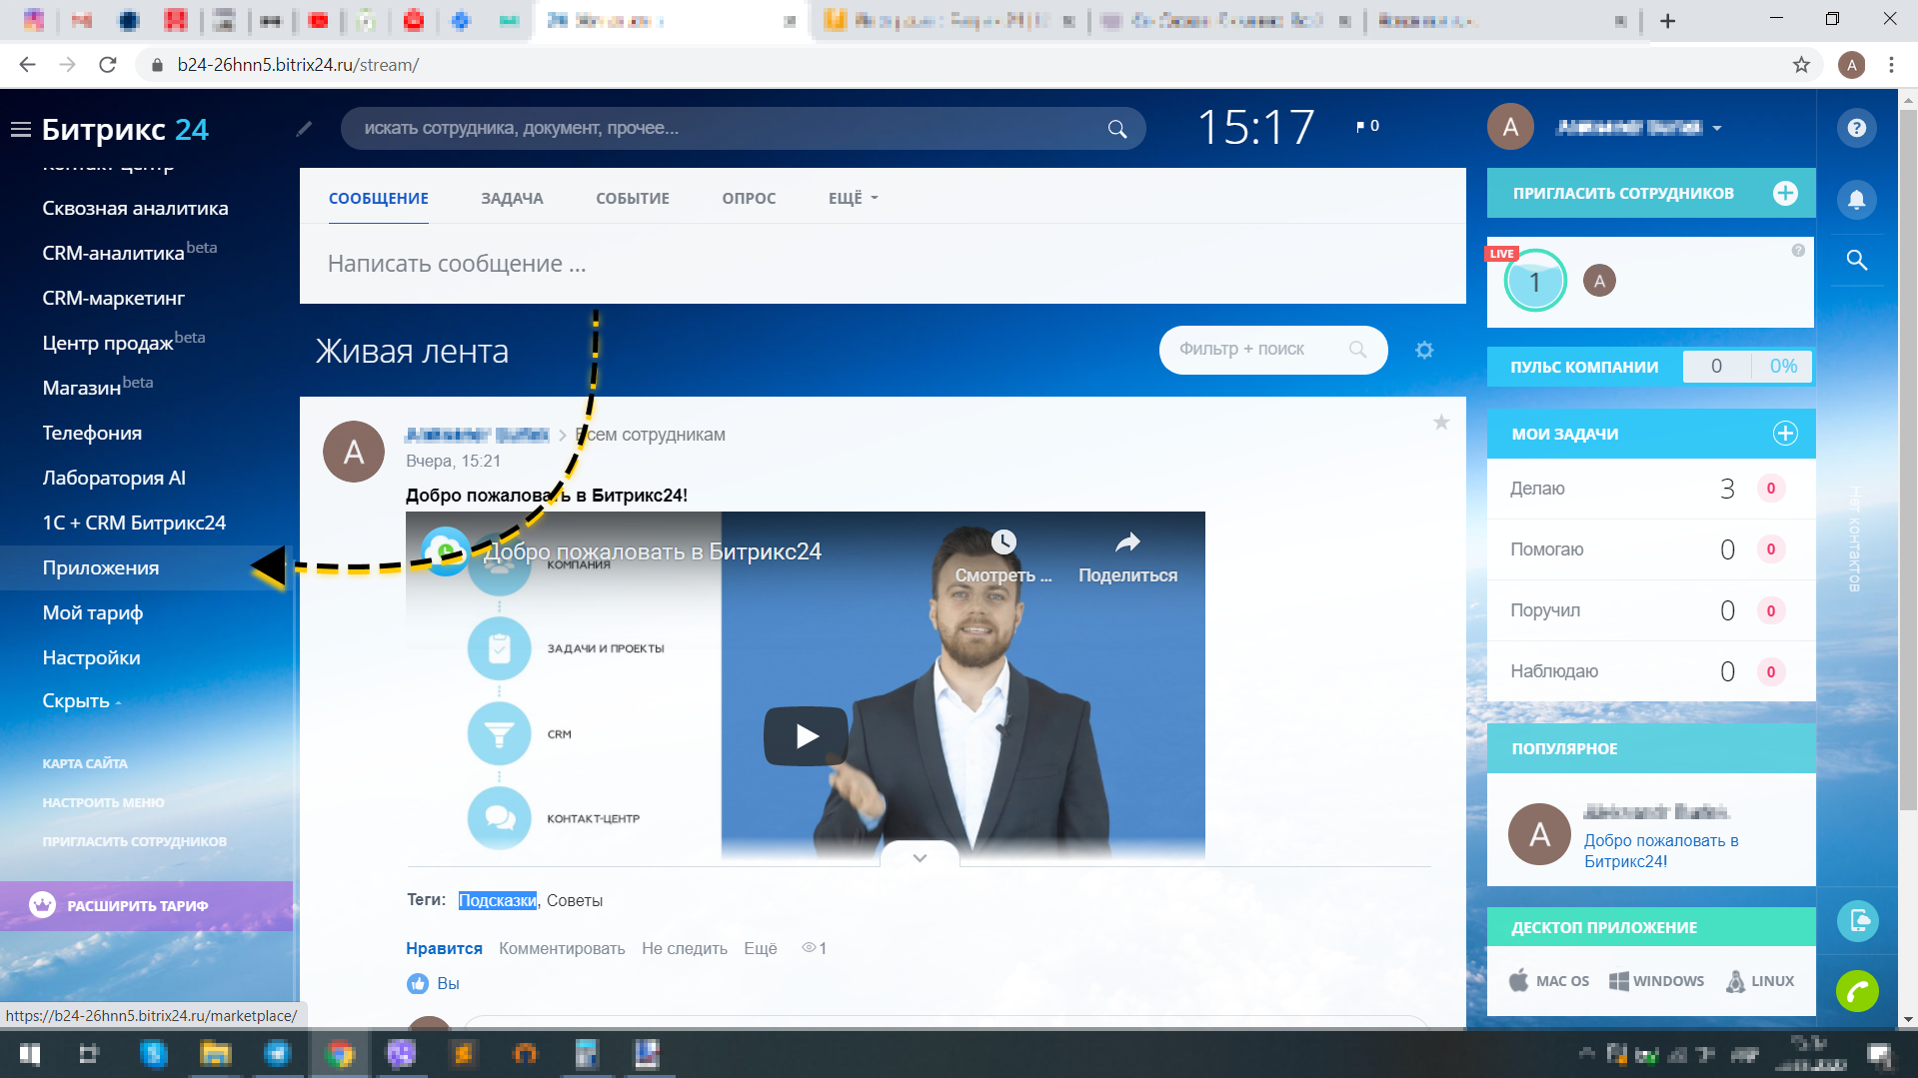Add a task via plus icon in МОИ ЗАДАЧИ
1918x1078 pixels.
(1786, 433)
